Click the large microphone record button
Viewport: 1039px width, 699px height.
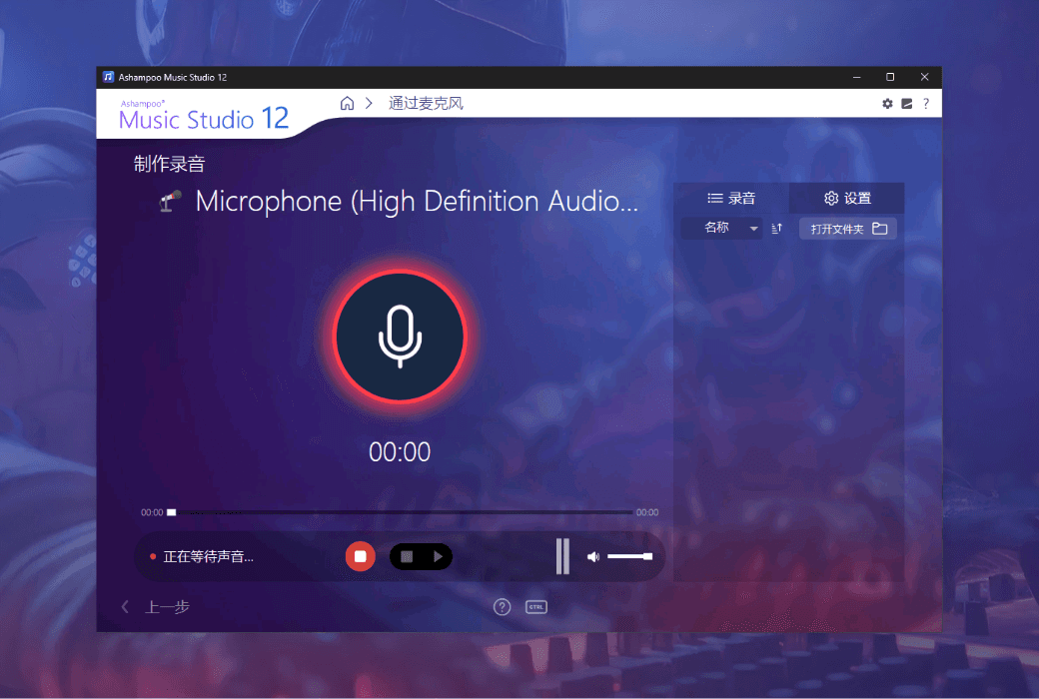point(400,337)
